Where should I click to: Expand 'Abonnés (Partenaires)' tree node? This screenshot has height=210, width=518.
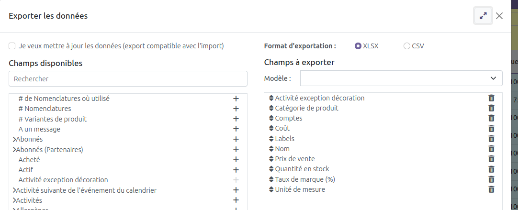(x=14, y=150)
